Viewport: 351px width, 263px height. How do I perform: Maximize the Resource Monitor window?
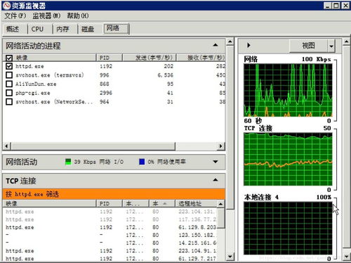(336, 6)
